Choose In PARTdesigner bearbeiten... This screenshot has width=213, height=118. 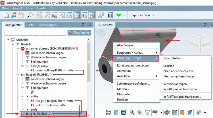(182, 97)
